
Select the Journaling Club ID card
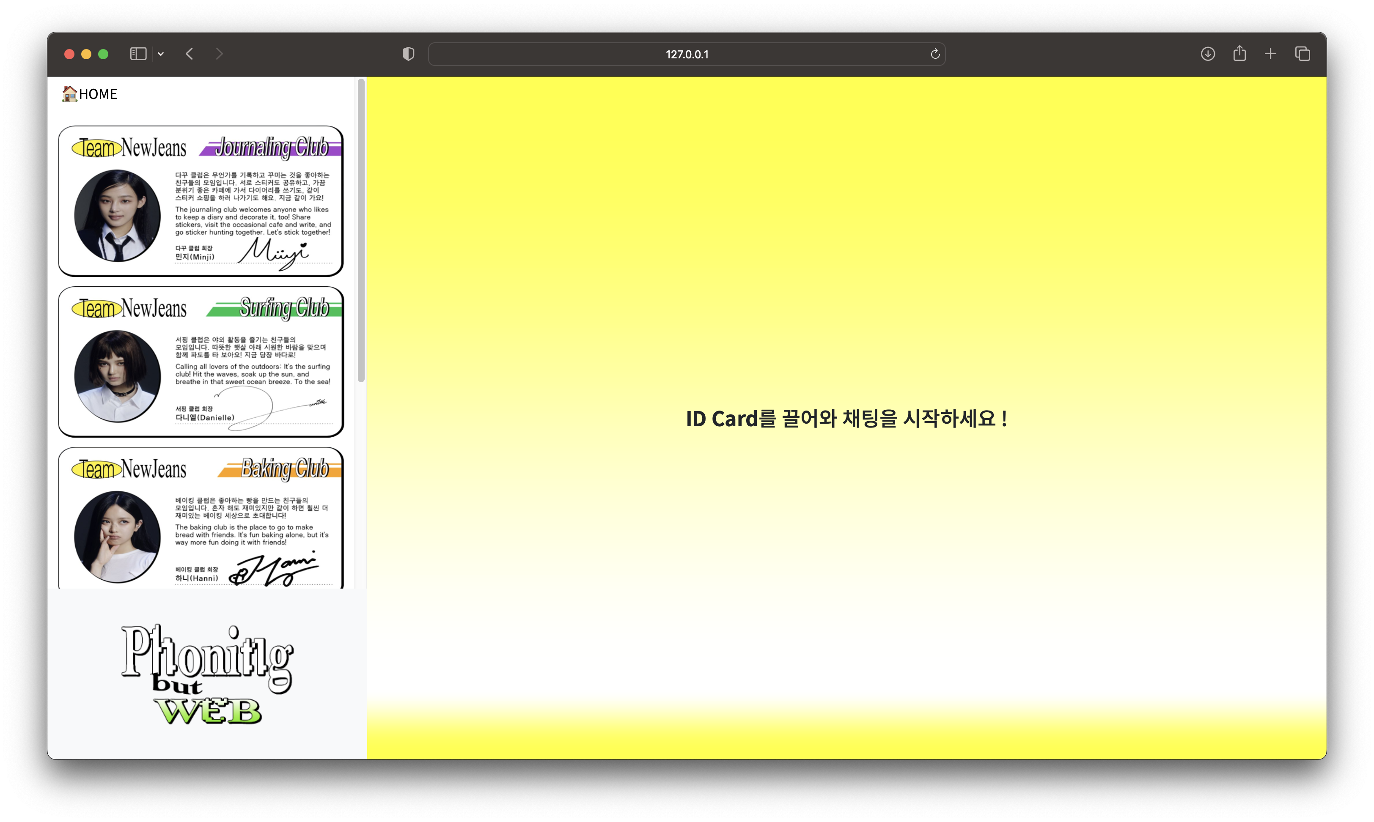201,201
